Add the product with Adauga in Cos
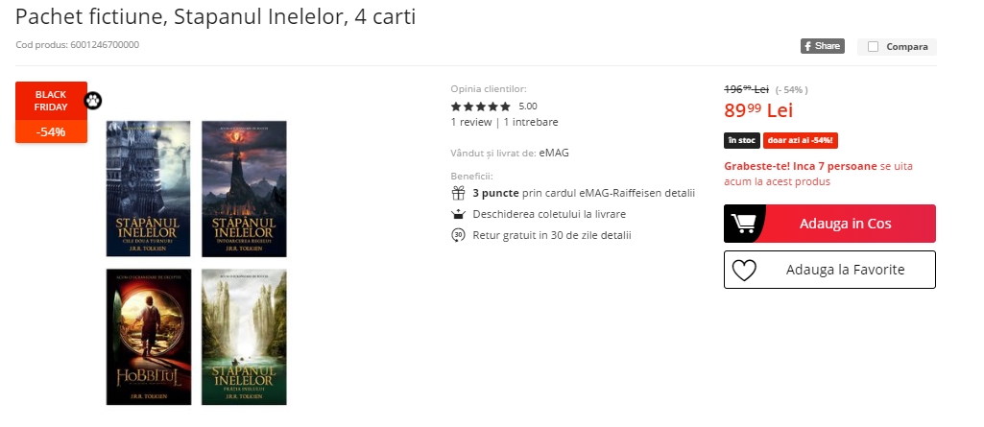This screenshot has height=427, width=984. click(x=829, y=224)
